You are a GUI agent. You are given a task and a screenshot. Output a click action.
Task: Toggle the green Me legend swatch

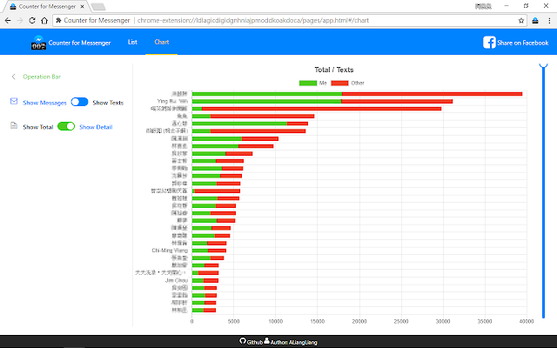(x=308, y=84)
